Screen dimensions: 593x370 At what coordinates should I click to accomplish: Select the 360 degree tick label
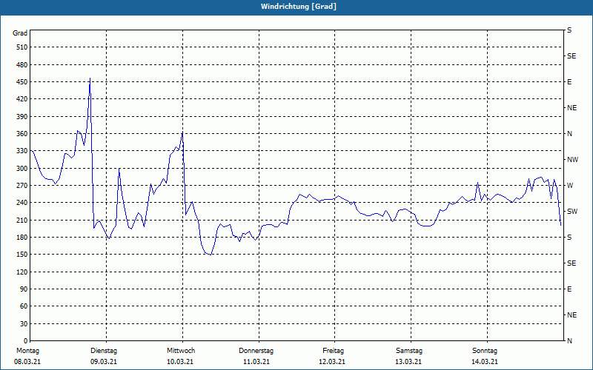pyautogui.click(x=21, y=134)
